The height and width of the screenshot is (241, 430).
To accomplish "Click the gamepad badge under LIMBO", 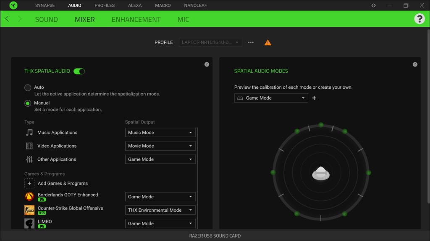I will point(42,226).
